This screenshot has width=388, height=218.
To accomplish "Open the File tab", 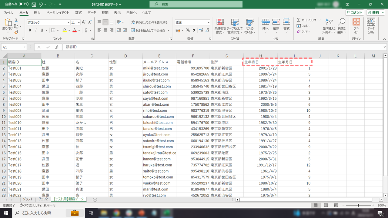I will coord(8,13).
